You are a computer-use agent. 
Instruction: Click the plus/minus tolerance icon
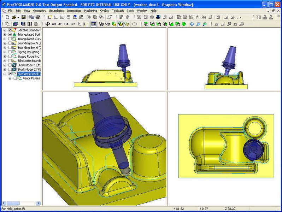[x=79, y=24]
